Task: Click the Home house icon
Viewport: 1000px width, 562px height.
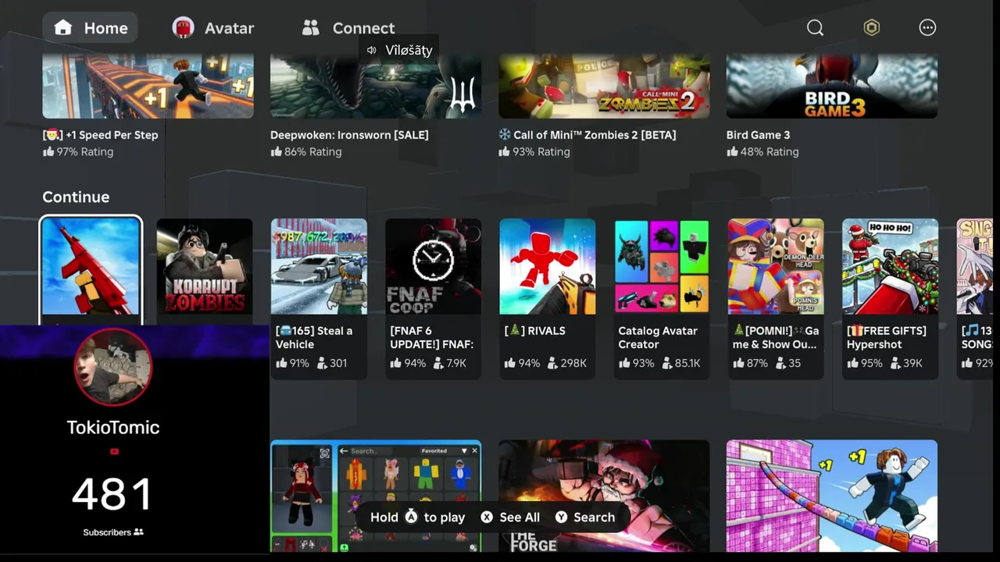Action: coord(63,28)
